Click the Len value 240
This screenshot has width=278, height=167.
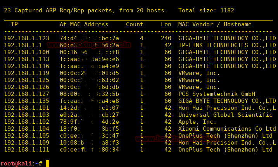pos(166,38)
